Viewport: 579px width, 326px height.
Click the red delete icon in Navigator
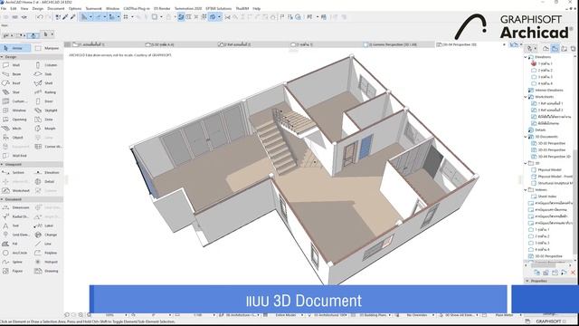573,273
